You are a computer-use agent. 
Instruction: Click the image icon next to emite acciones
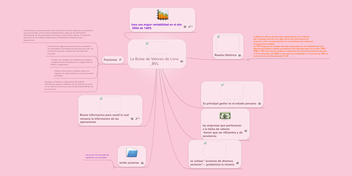pos(142,163)
